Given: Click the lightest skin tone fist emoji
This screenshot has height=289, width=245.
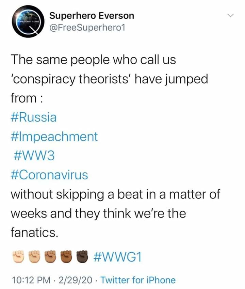Looking at the screenshot, I should pos(18,257).
